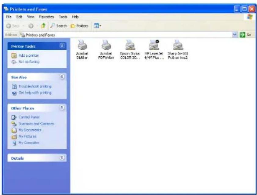Open Scanners and Cameras

tap(36, 124)
